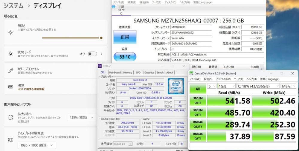Viewport: 299px width, 151px height.
Task: Click the Intel Core i7 logo in CPU-Z
Action: (176, 86)
